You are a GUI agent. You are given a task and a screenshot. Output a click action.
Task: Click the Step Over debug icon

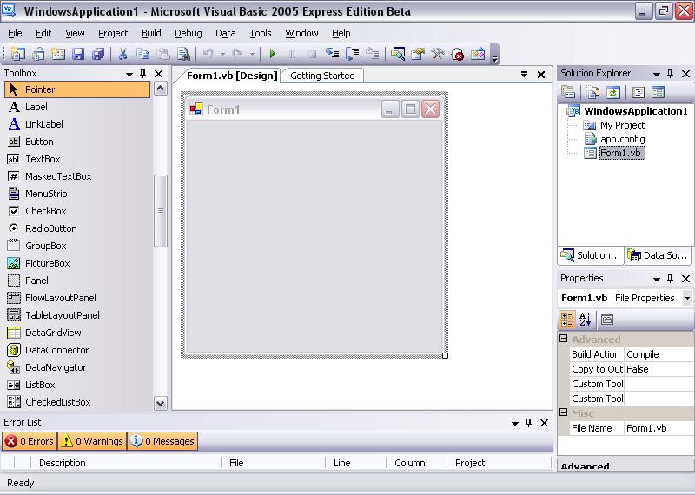coord(353,54)
